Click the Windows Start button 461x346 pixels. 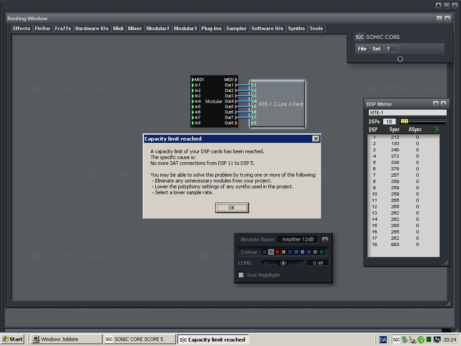pyautogui.click(x=13, y=339)
